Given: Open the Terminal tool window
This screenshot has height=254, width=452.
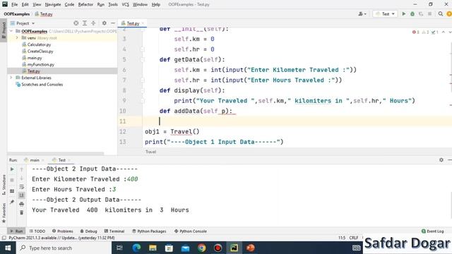Looking at the screenshot, I should click(x=114, y=231).
